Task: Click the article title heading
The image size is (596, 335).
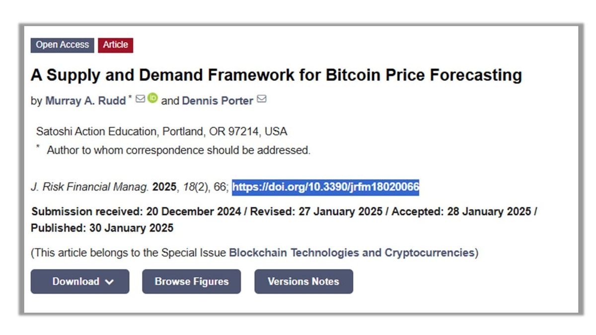Action: [x=277, y=75]
